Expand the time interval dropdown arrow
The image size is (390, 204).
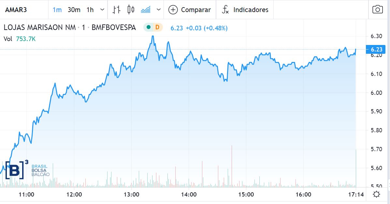coord(102,10)
